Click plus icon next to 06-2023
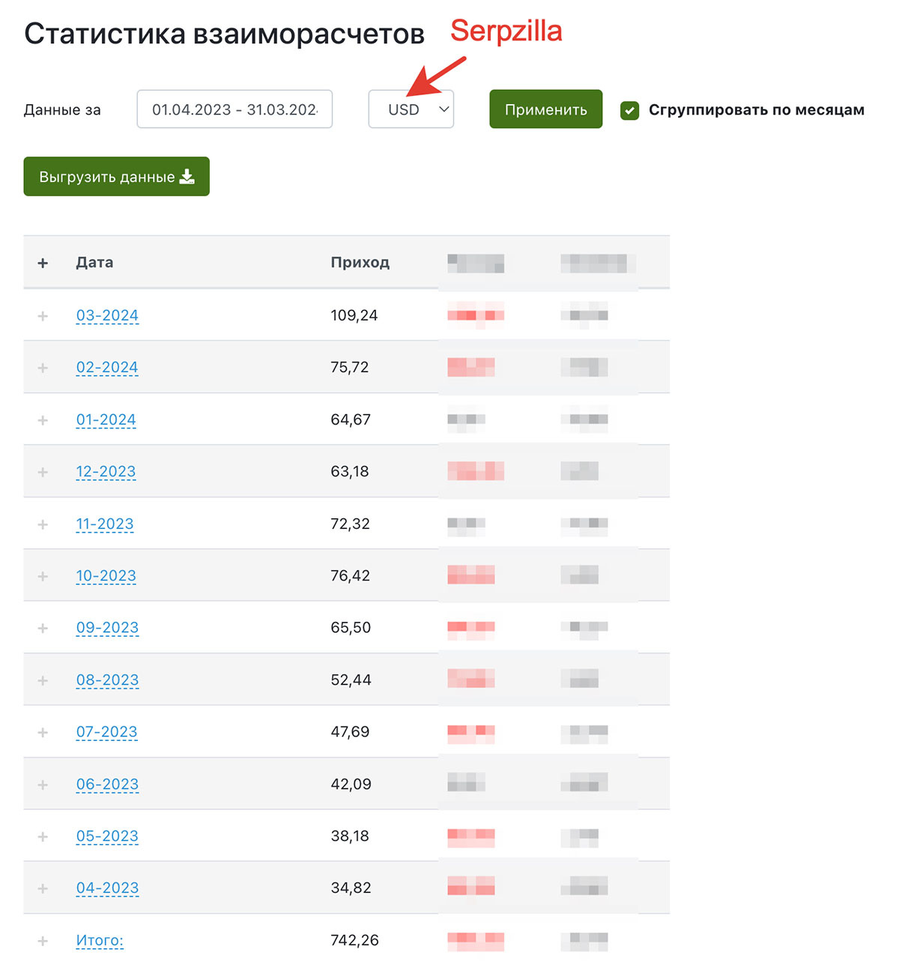Image resolution: width=899 pixels, height=973 pixels. 43,784
